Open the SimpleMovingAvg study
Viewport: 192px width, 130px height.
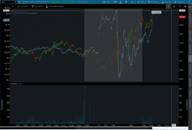point(55,6)
